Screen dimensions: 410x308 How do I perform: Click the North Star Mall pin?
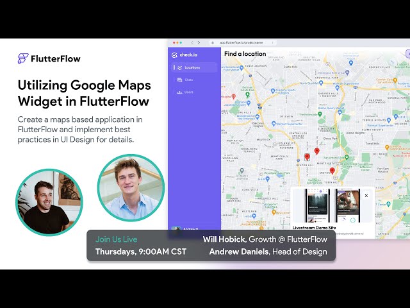click(321, 83)
